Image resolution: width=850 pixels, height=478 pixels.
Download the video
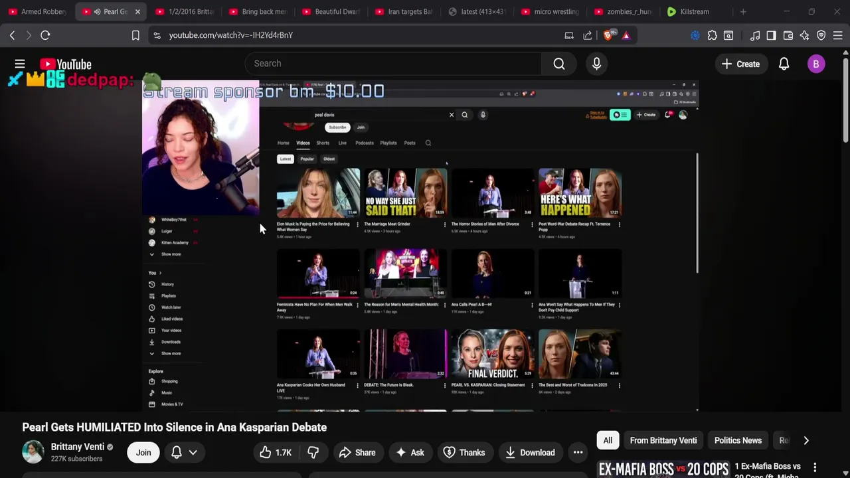click(x=530, y=452)
